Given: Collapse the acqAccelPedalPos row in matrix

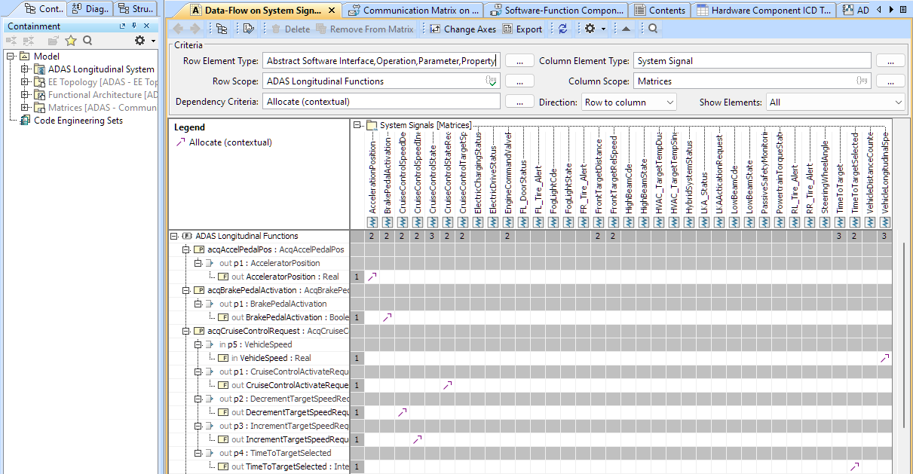Looking at the screenshot, I should [x=186, y=249].
